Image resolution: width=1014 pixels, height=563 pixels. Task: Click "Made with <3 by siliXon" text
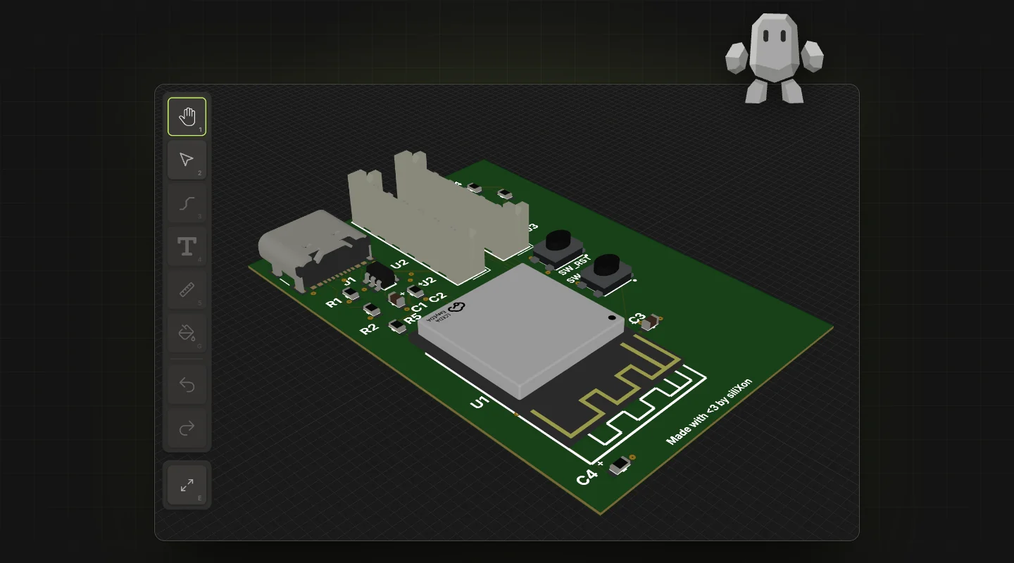(x=709, y=412)
